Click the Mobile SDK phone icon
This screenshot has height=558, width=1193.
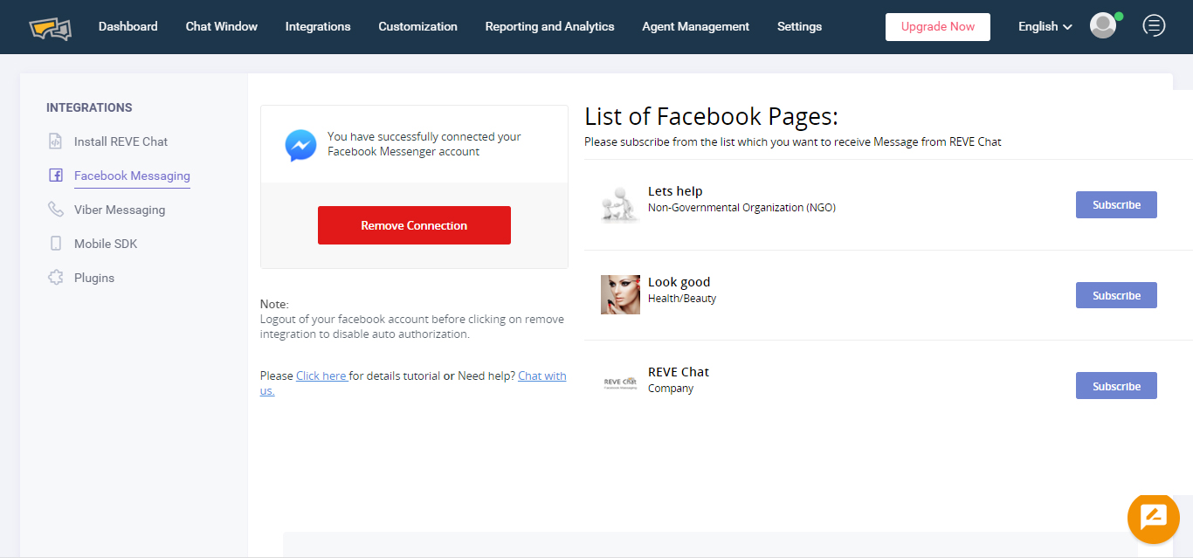55,244
